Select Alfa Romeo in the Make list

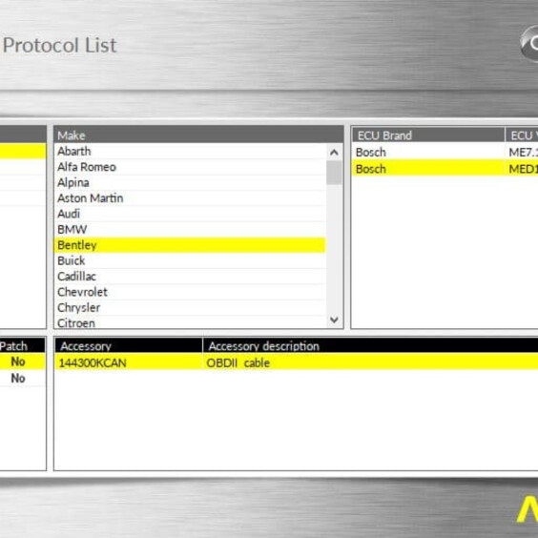[x=190, y=167]
